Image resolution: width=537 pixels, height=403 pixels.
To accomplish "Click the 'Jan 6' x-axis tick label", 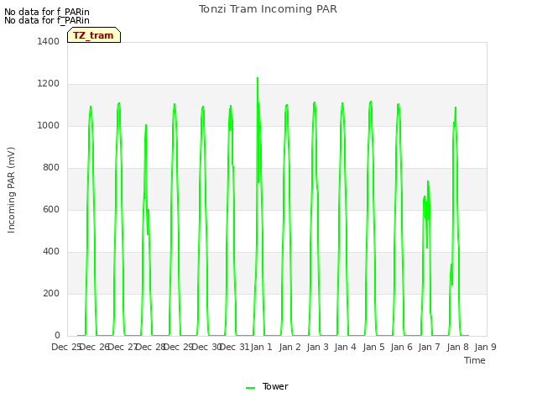I will 401,347.
